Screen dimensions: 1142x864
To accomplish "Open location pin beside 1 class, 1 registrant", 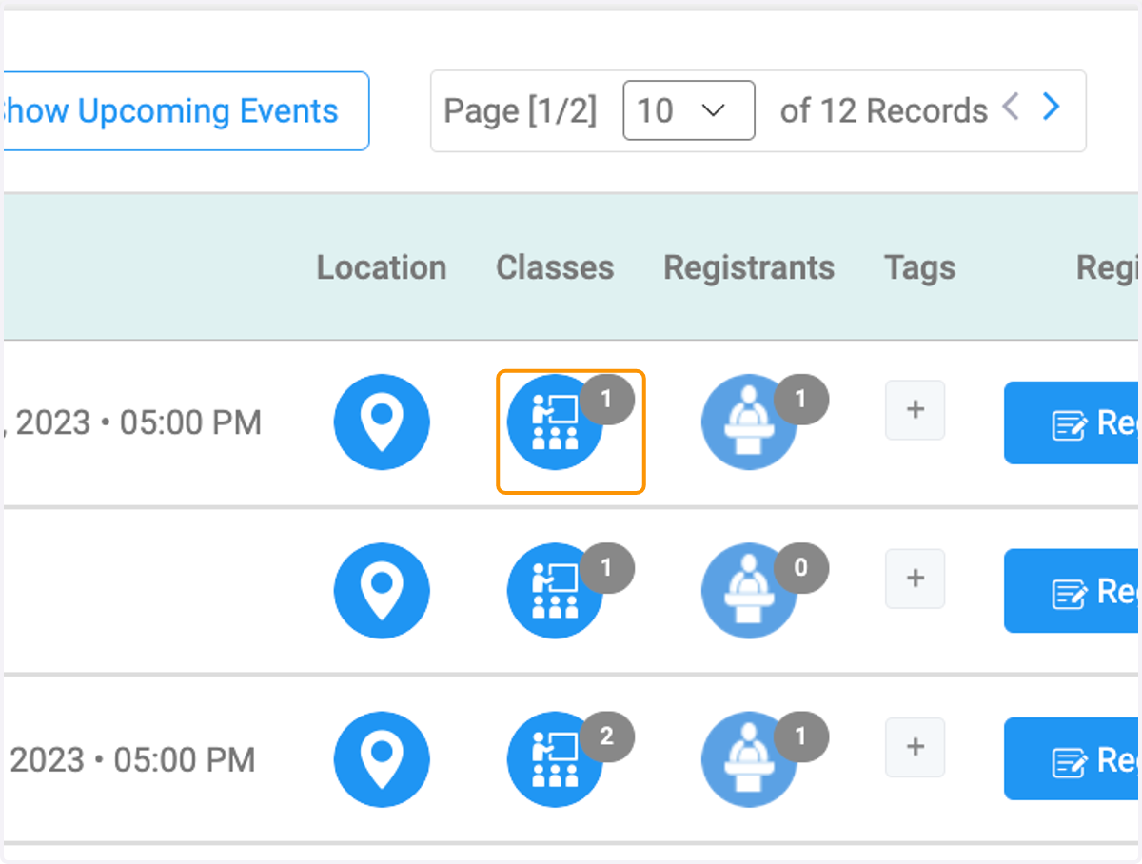I will click(382, 422).
